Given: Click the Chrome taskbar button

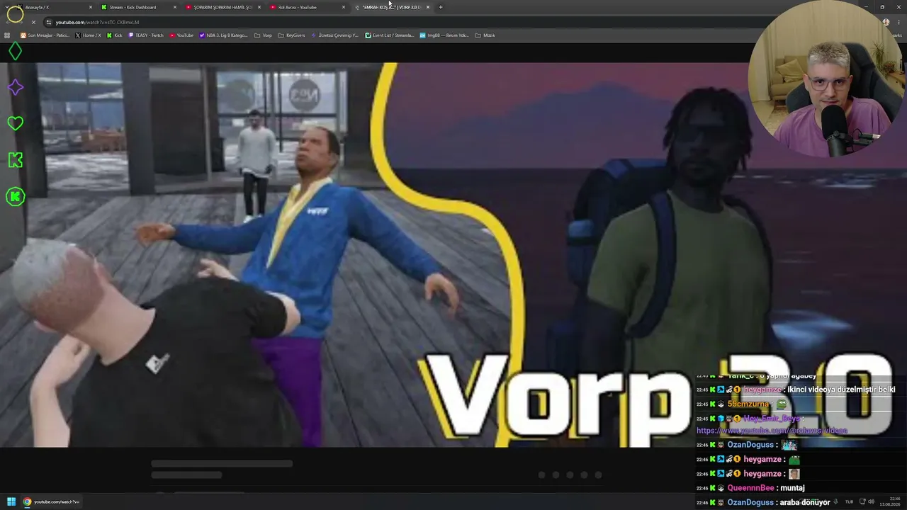Looking at the screenshot, I should pyautogui.click(x=52, y=501).
